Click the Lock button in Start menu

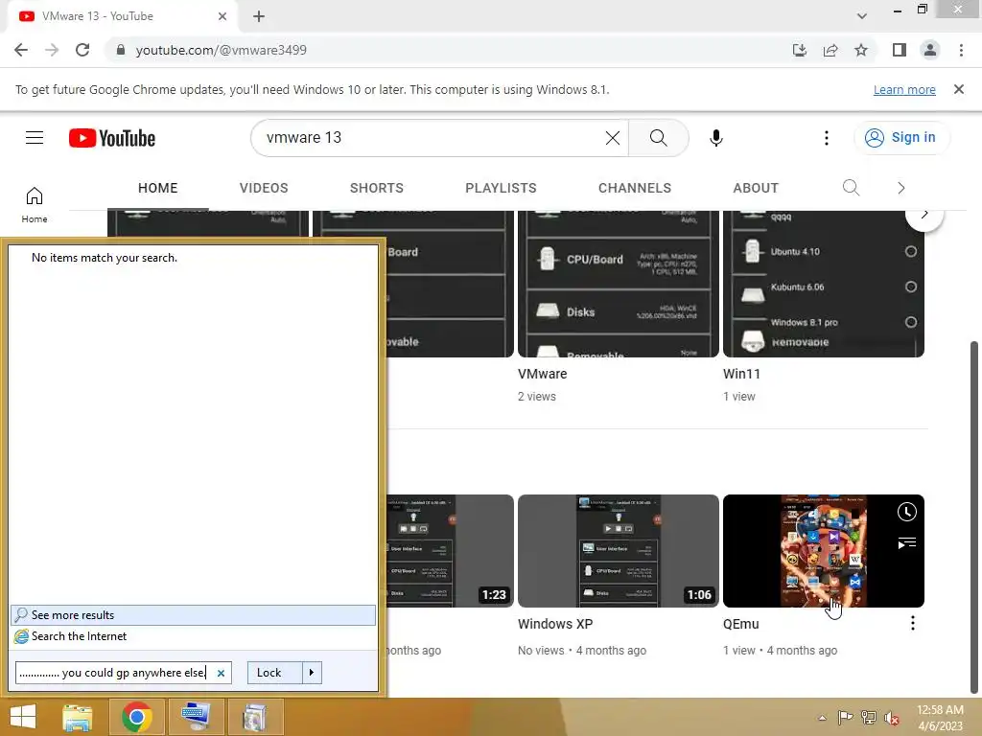tap(274, 673)
